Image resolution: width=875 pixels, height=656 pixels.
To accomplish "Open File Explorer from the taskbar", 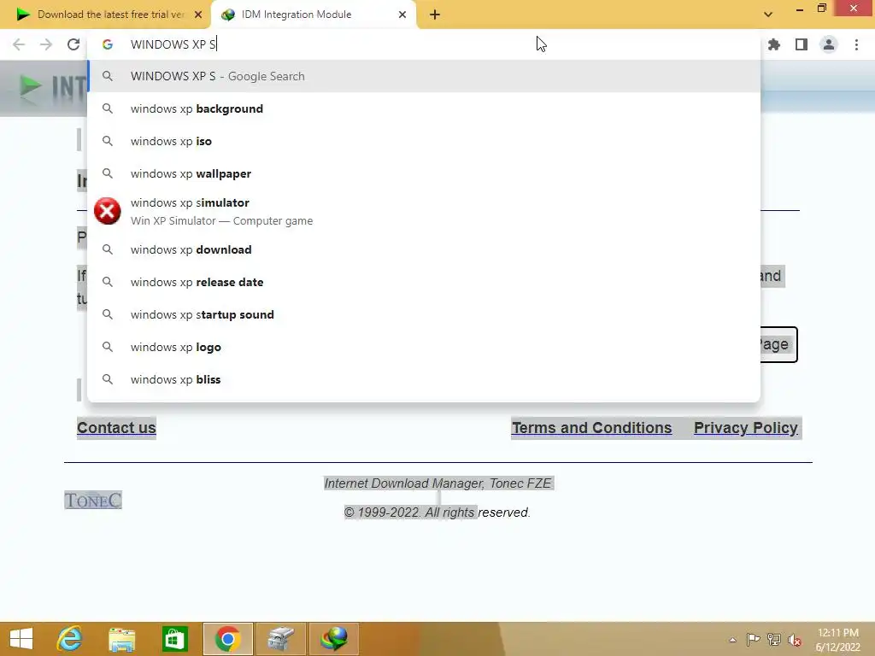I will pos(121,639).
